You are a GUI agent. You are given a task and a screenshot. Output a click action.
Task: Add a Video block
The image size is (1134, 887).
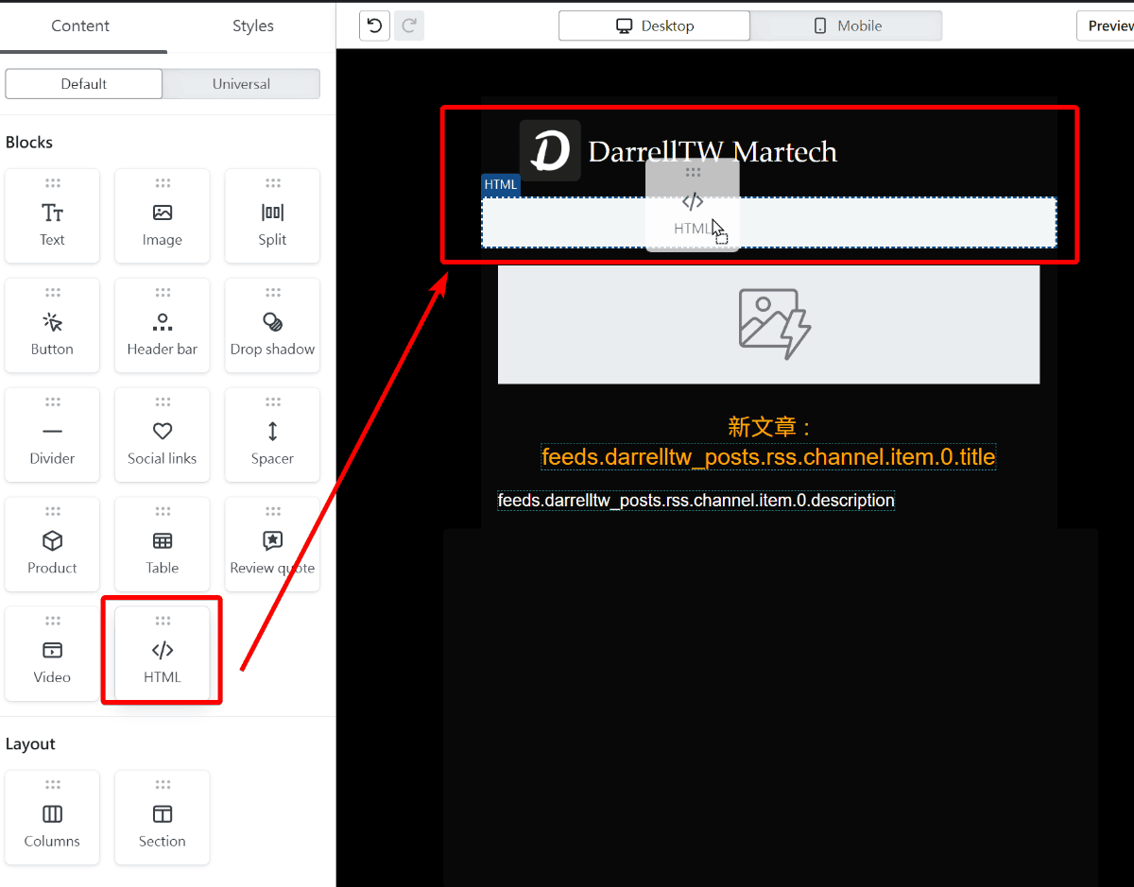point(52,651)
